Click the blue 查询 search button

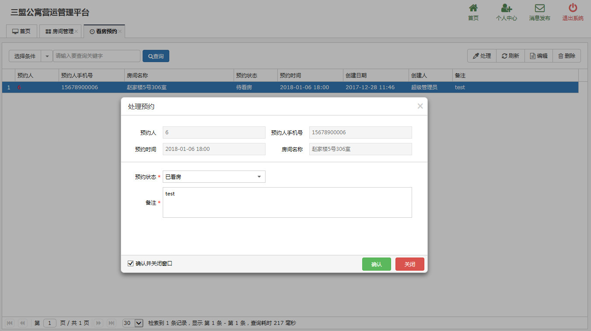pyautogui.click(x=156, y=56)
